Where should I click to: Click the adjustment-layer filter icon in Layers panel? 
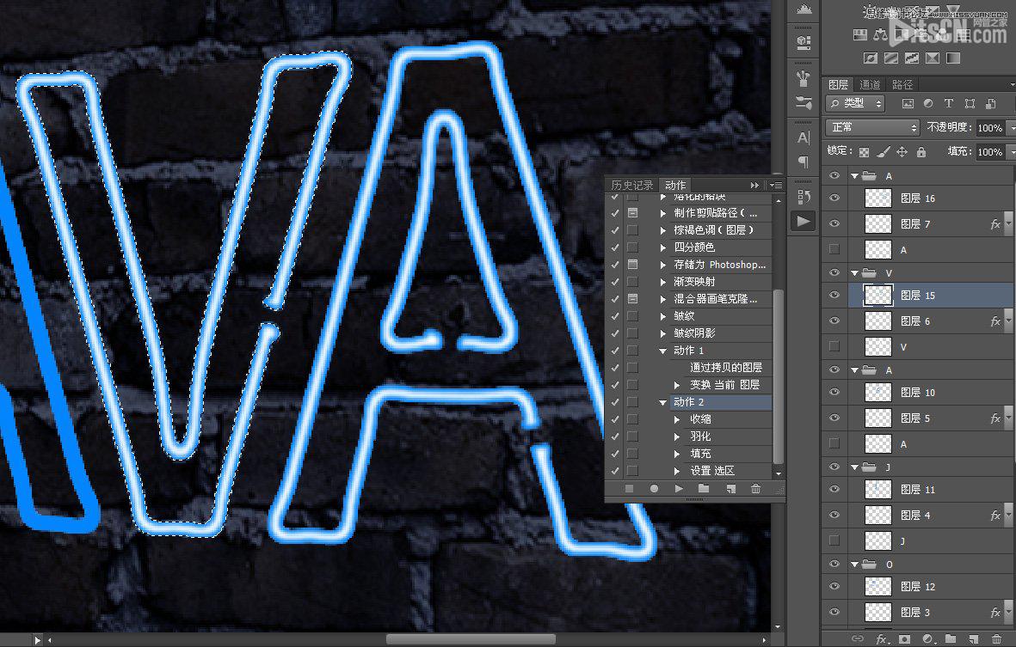(929, 103)
